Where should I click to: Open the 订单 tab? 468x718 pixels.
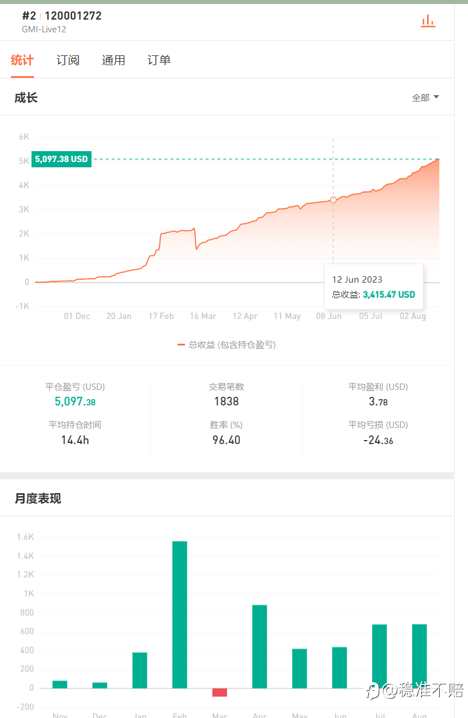click(x=159, y=60)
